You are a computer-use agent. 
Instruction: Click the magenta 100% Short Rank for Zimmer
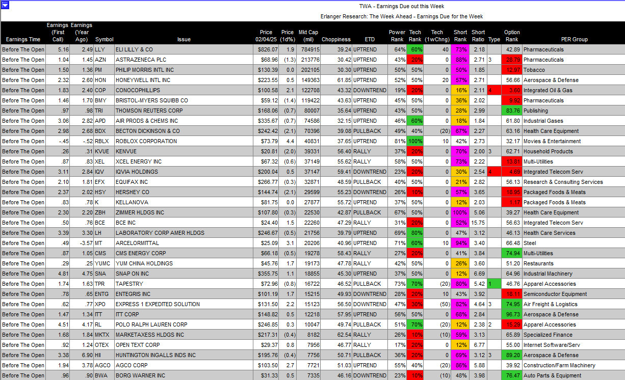coord(460,212)
